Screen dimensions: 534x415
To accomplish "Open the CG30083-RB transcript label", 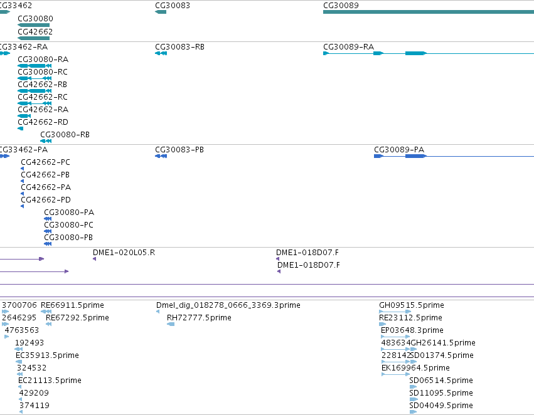I will [x=180, y=46].
